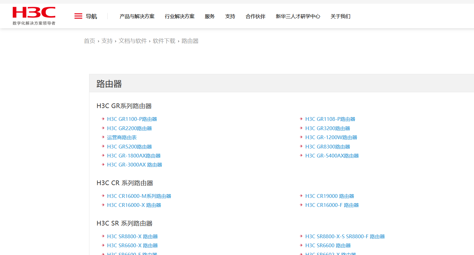Click 导航 label beside hamburger icon
474x255 pixels.
[91, 16]
